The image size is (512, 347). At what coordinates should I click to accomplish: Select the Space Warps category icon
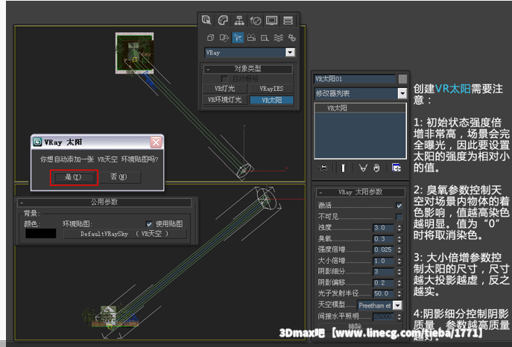pyautogui.click(x=278, y=38)
